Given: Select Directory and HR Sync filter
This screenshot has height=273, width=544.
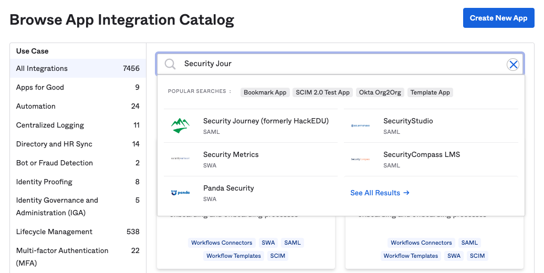Looking at the screenshot, I should point(78,144).
